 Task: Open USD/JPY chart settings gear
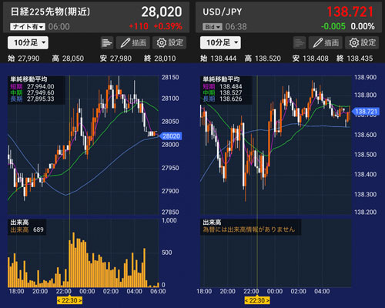point(354,42)
